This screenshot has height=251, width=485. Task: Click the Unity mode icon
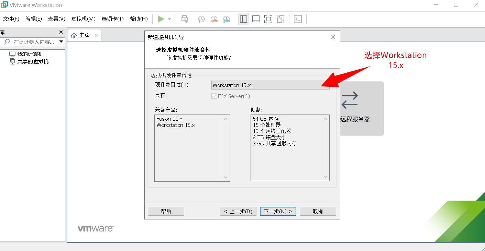[280, 19]
